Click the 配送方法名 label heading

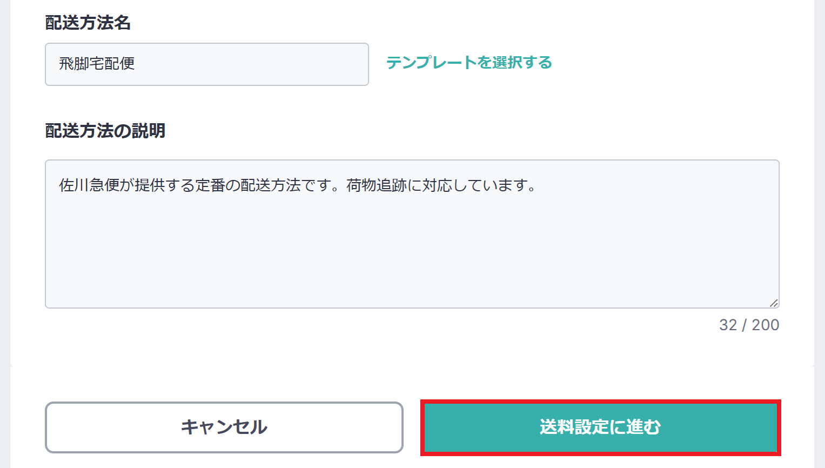pos(88,23)
